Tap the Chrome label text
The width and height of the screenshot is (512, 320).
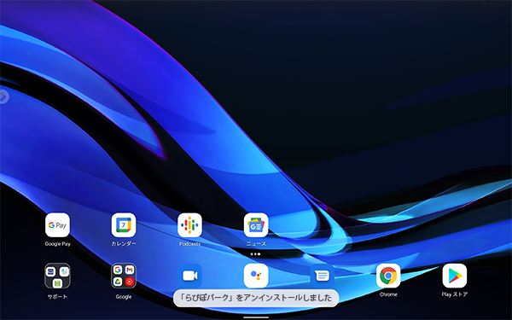click(388, 294)
